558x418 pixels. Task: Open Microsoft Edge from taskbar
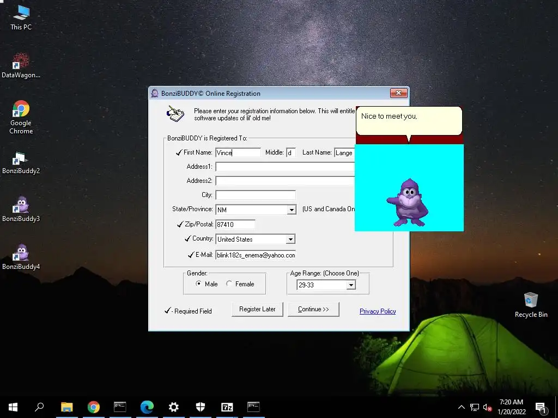(x=147, y=407)
